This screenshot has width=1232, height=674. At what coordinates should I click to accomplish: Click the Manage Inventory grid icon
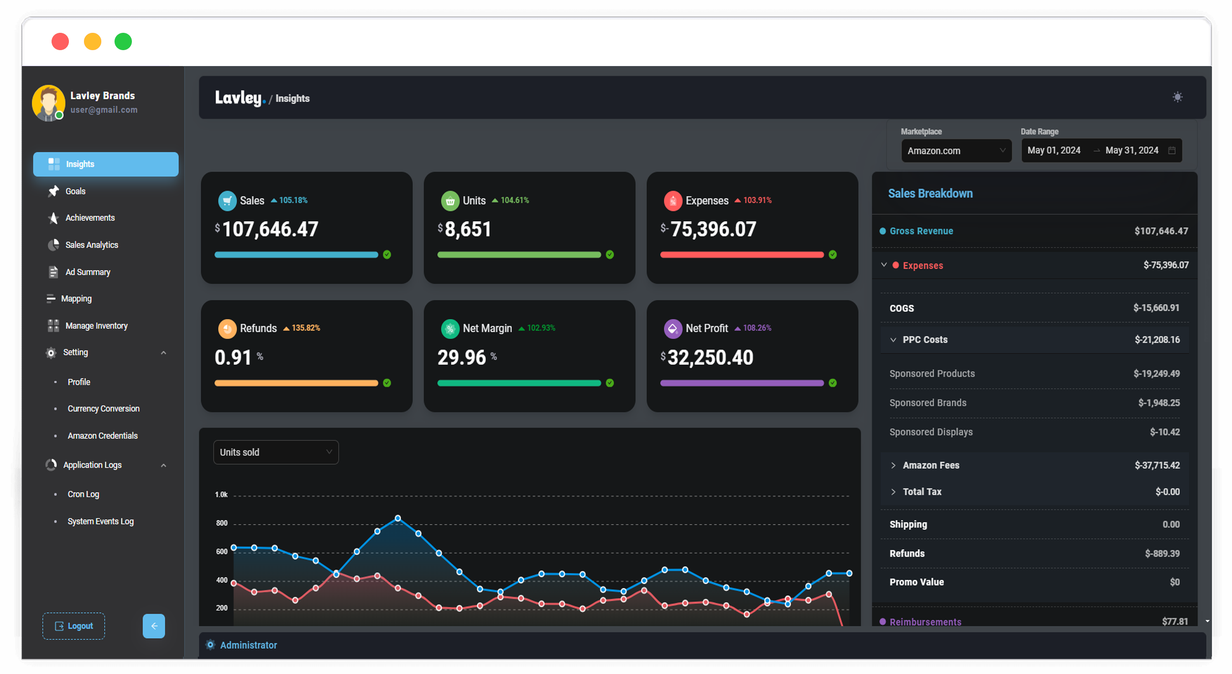tap(53, 326)
